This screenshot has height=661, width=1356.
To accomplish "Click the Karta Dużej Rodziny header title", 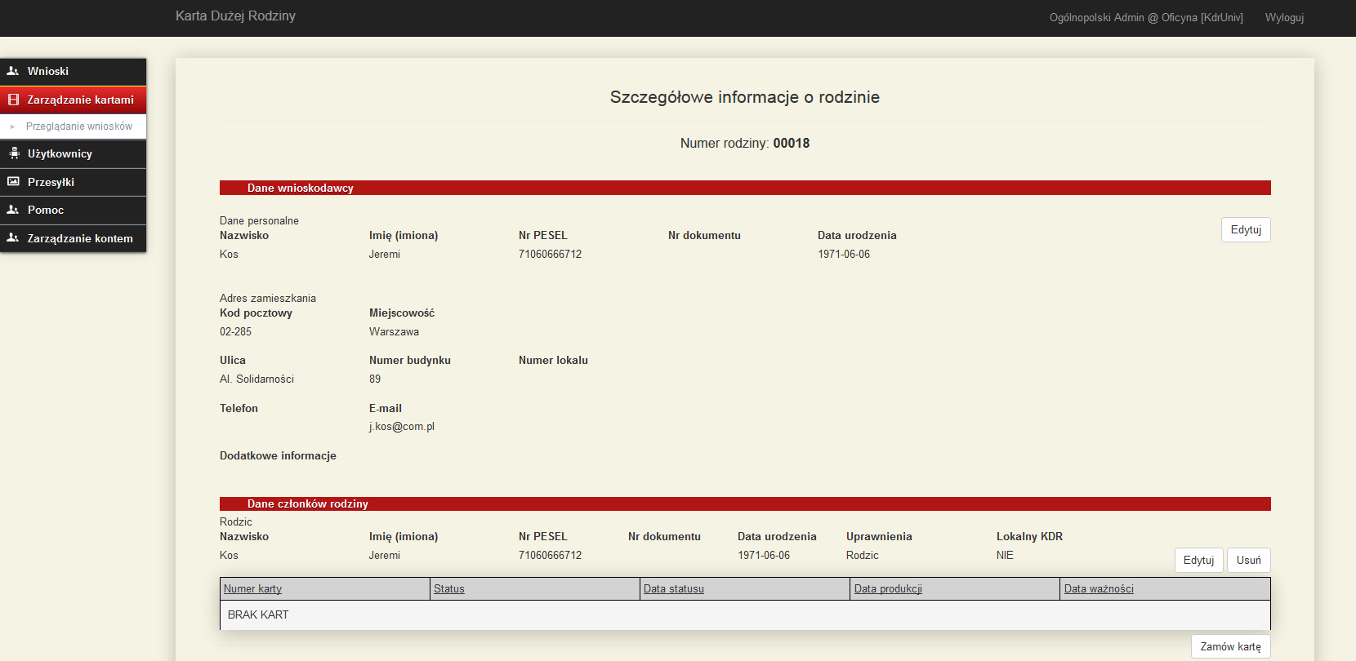I will tap(235, 16).
